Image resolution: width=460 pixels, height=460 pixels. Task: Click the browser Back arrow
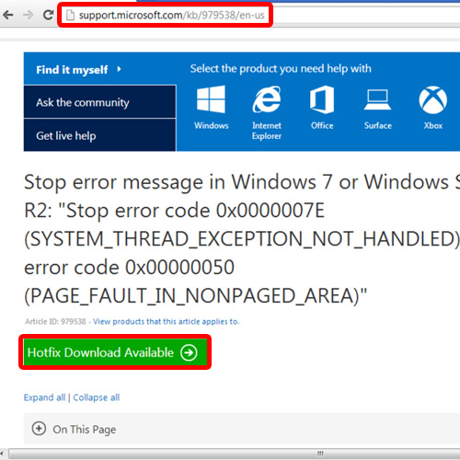8,15
